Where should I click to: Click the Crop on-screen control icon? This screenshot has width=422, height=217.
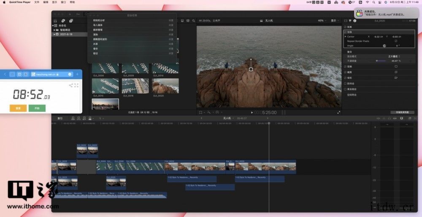click(396, 72)
